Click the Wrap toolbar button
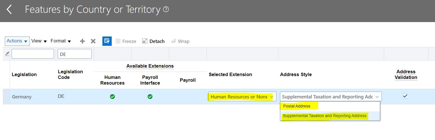 (180, 41)
